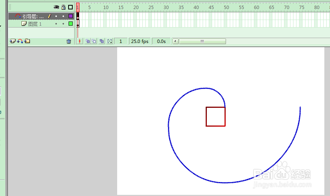
Task: Toggle visibility dot of 图层 1
Action: click(56, 24)
